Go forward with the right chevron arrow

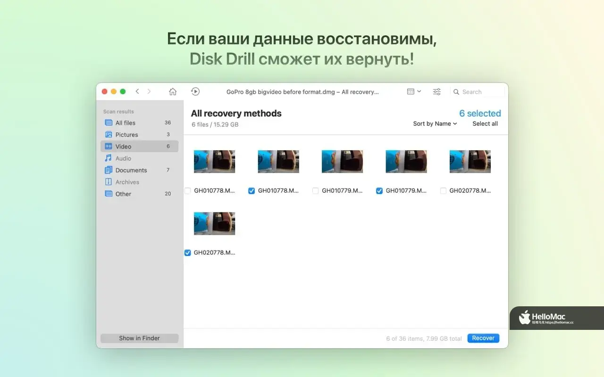pos(149,91)
